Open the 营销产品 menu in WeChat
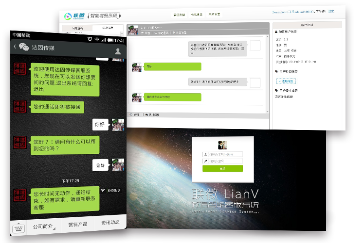The height and width of the screenshot is (243, 364). 77,224
